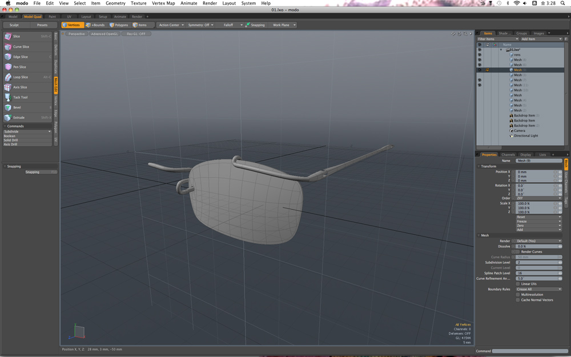Enable the Multiresolution checkbox

click(517, 294)
